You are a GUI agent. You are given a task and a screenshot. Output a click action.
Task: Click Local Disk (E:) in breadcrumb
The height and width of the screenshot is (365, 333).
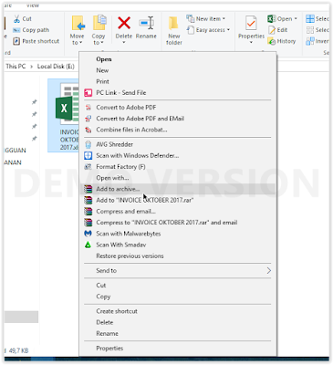(x=56, y=67)
